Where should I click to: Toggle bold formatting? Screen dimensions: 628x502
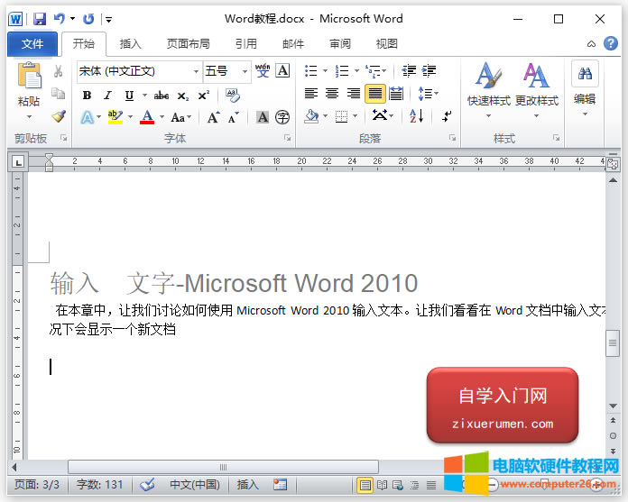(x=87, y=95)
